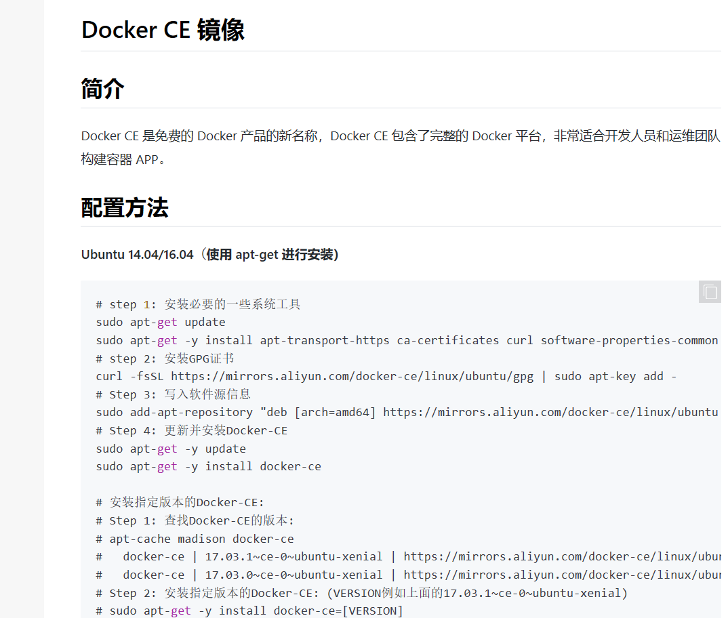This screenshot has width=728, height=618.
Task: Click the version row '17.03.0~ce-0~ubuntu-xenial'
Action: point(409,575)
